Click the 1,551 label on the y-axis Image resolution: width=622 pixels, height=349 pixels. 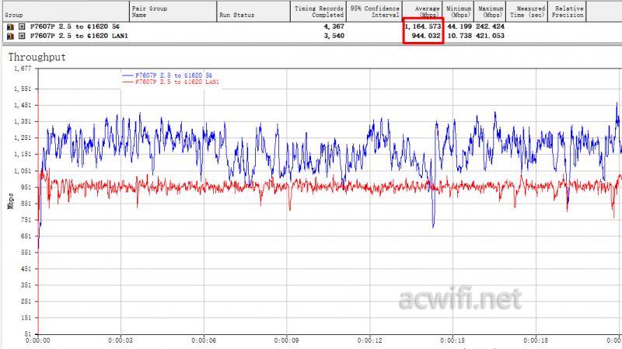coord(23,89)
